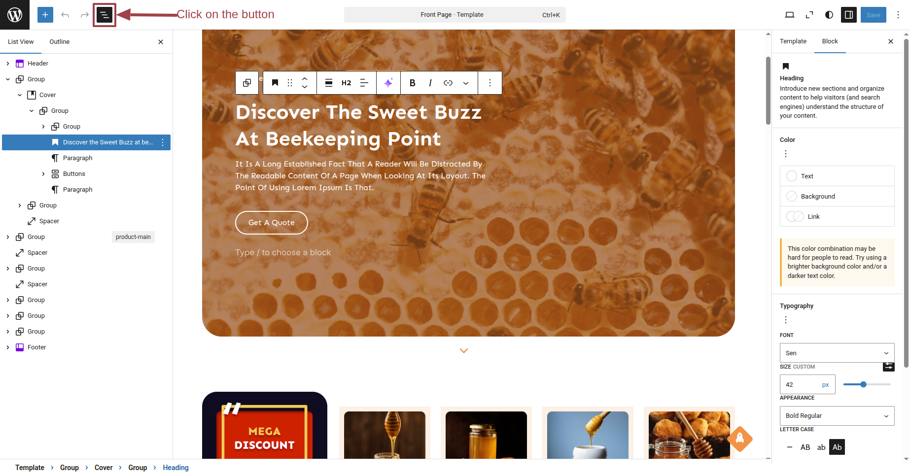
Task: Click the Document Overview list icon
Action: [x=105, y=15]
